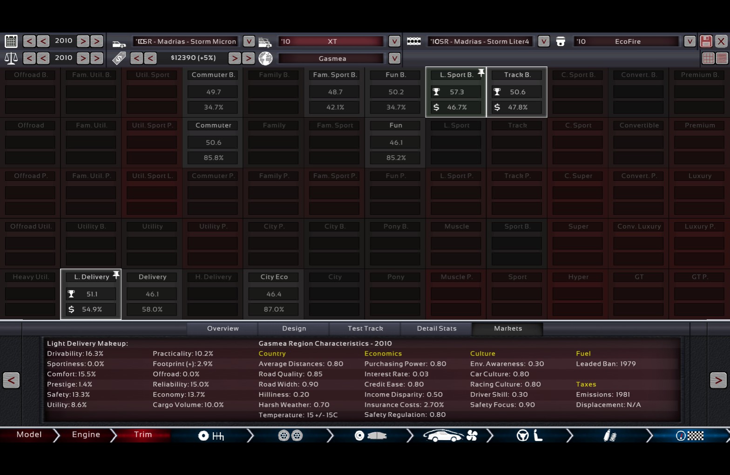This screenshot has height=475, width=730.
Task: Click the Gasmea region field
Action: click(x=332, y=58)
